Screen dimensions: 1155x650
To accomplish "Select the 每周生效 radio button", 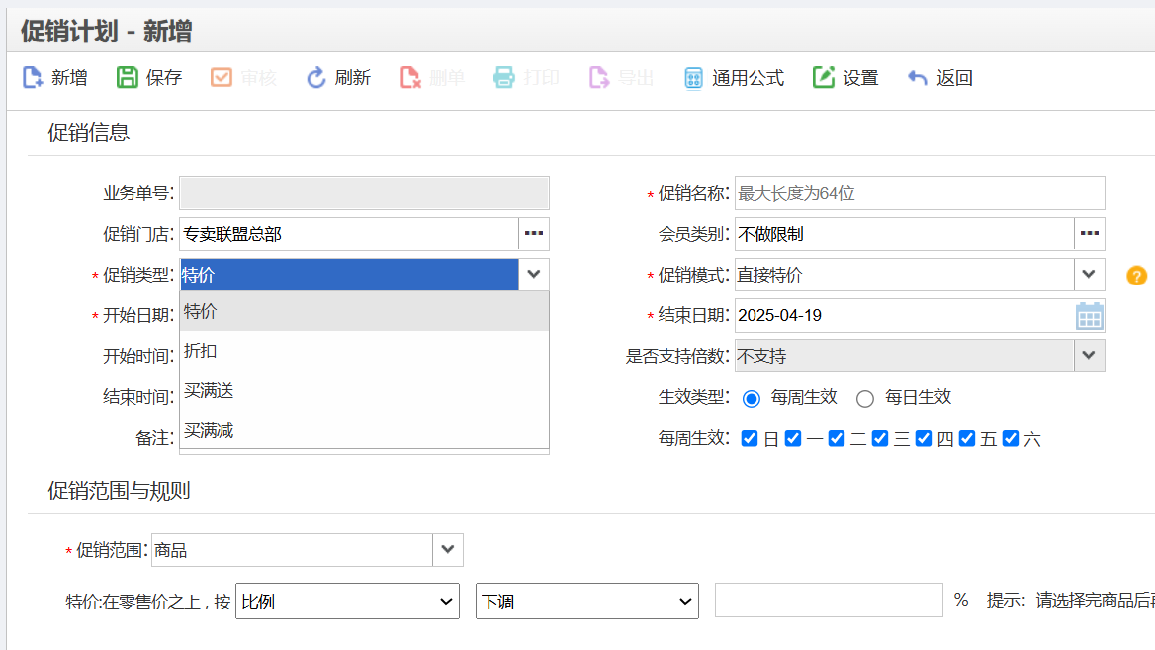I will [x=752, y=398].
